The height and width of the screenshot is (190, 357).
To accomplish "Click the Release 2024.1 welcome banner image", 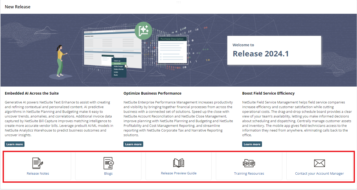I will coord(178,50).
